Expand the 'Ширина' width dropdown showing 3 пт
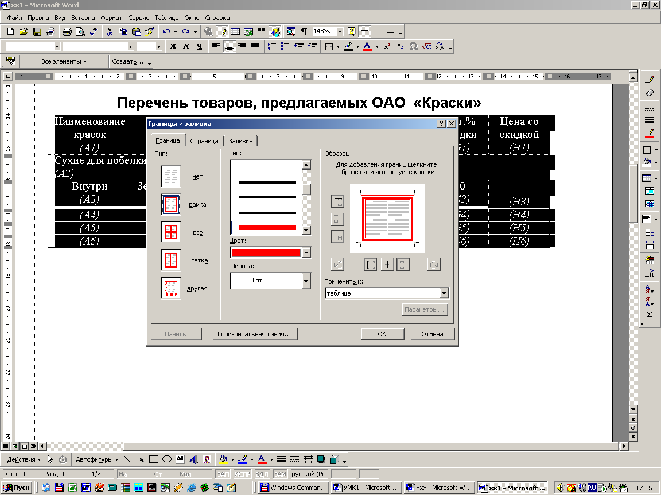The width and height of the screenshot is (661, 495). pos(306,281)
